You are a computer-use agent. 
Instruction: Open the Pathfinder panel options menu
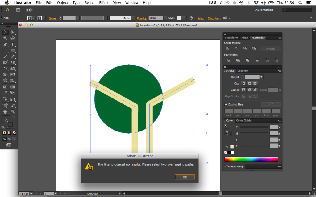pyautogui.click(x=279, y=38)
